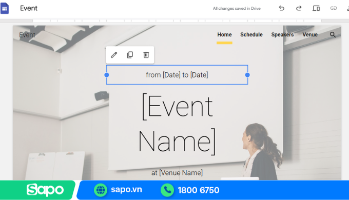
Task: Click the green phone icon
Action: click(x=167, y=190)
